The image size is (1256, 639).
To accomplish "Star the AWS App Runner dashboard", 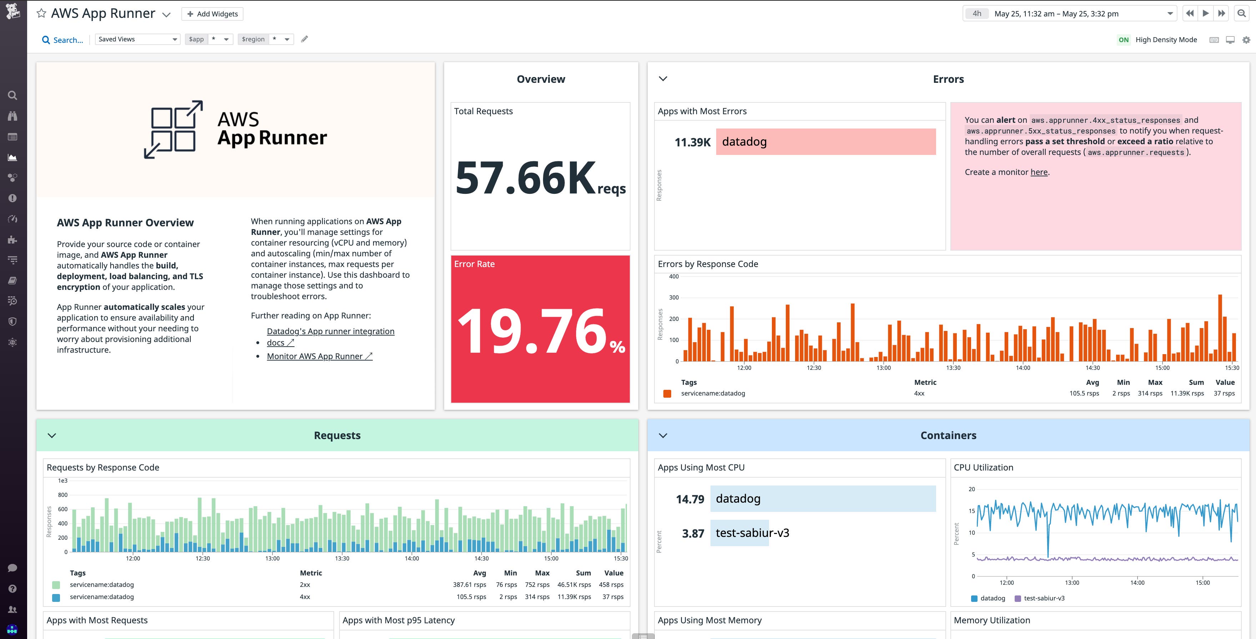I will [41, 13].
